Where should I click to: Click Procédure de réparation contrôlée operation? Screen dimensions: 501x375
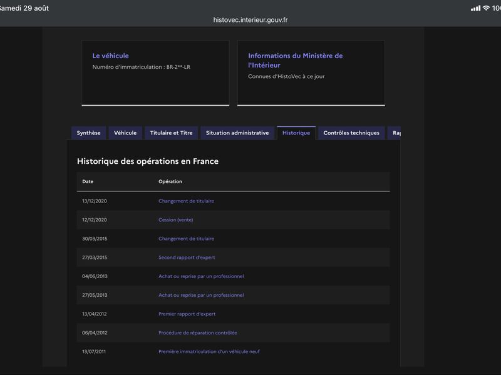click(198, 332)
